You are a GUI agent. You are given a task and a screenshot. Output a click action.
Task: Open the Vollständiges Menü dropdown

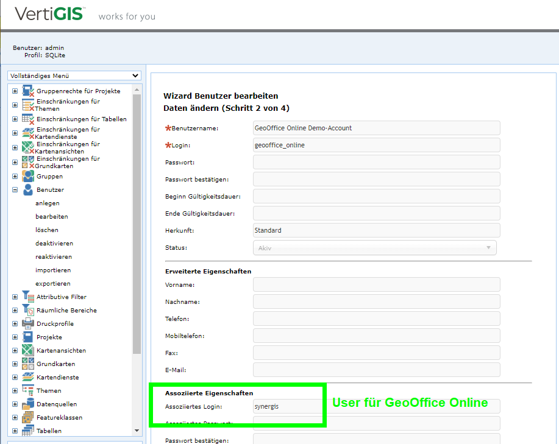coord(73,76)
